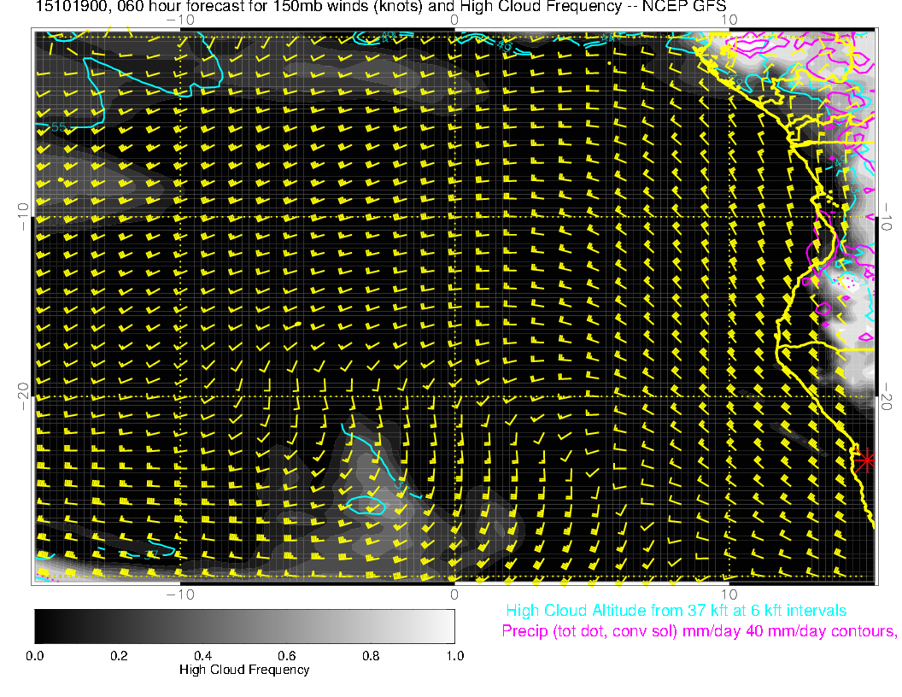Screen dimensions: 902x697
Task: Click the "-10" latitude label on the right axis
Action: tap(887, 217)
